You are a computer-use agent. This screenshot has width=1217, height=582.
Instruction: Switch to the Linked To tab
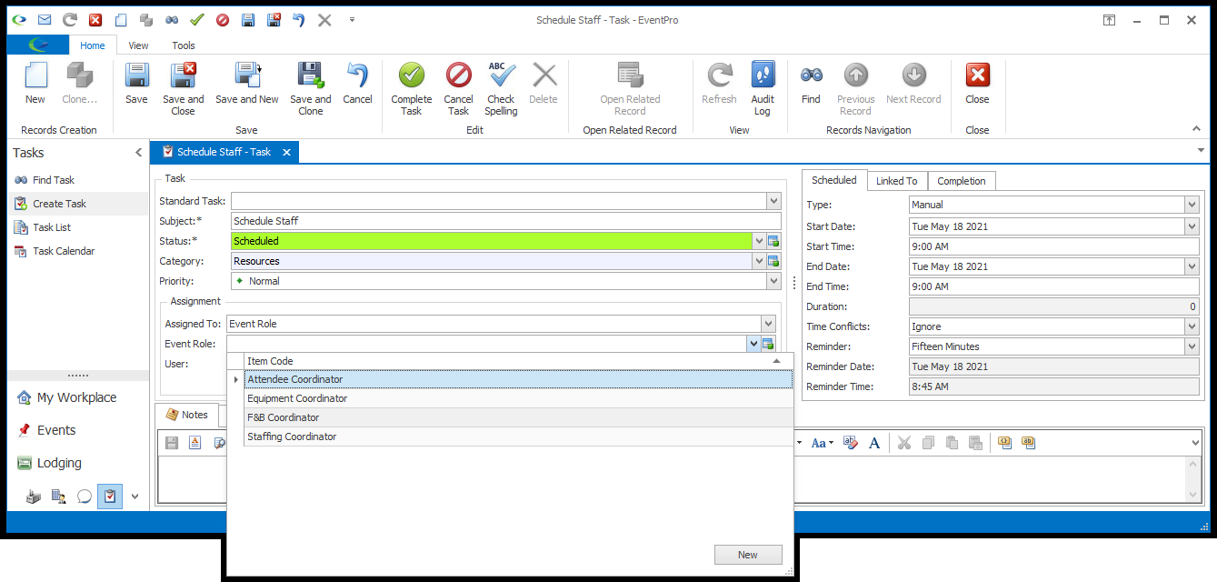pos(897,181)
